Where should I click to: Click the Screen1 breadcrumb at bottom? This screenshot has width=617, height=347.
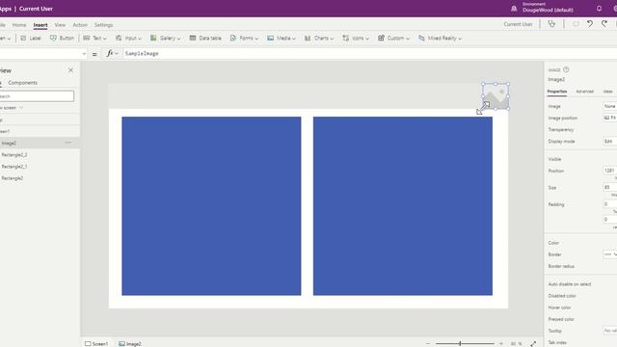pos(96,343)
